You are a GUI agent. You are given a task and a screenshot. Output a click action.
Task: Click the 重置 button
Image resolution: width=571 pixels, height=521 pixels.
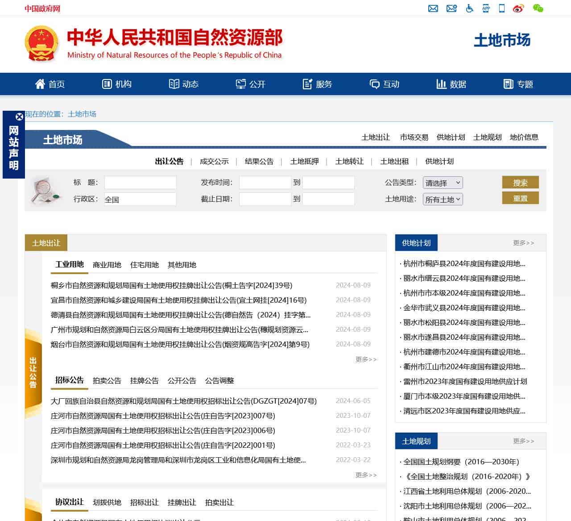pyautogui.click(x=520, y=198)
